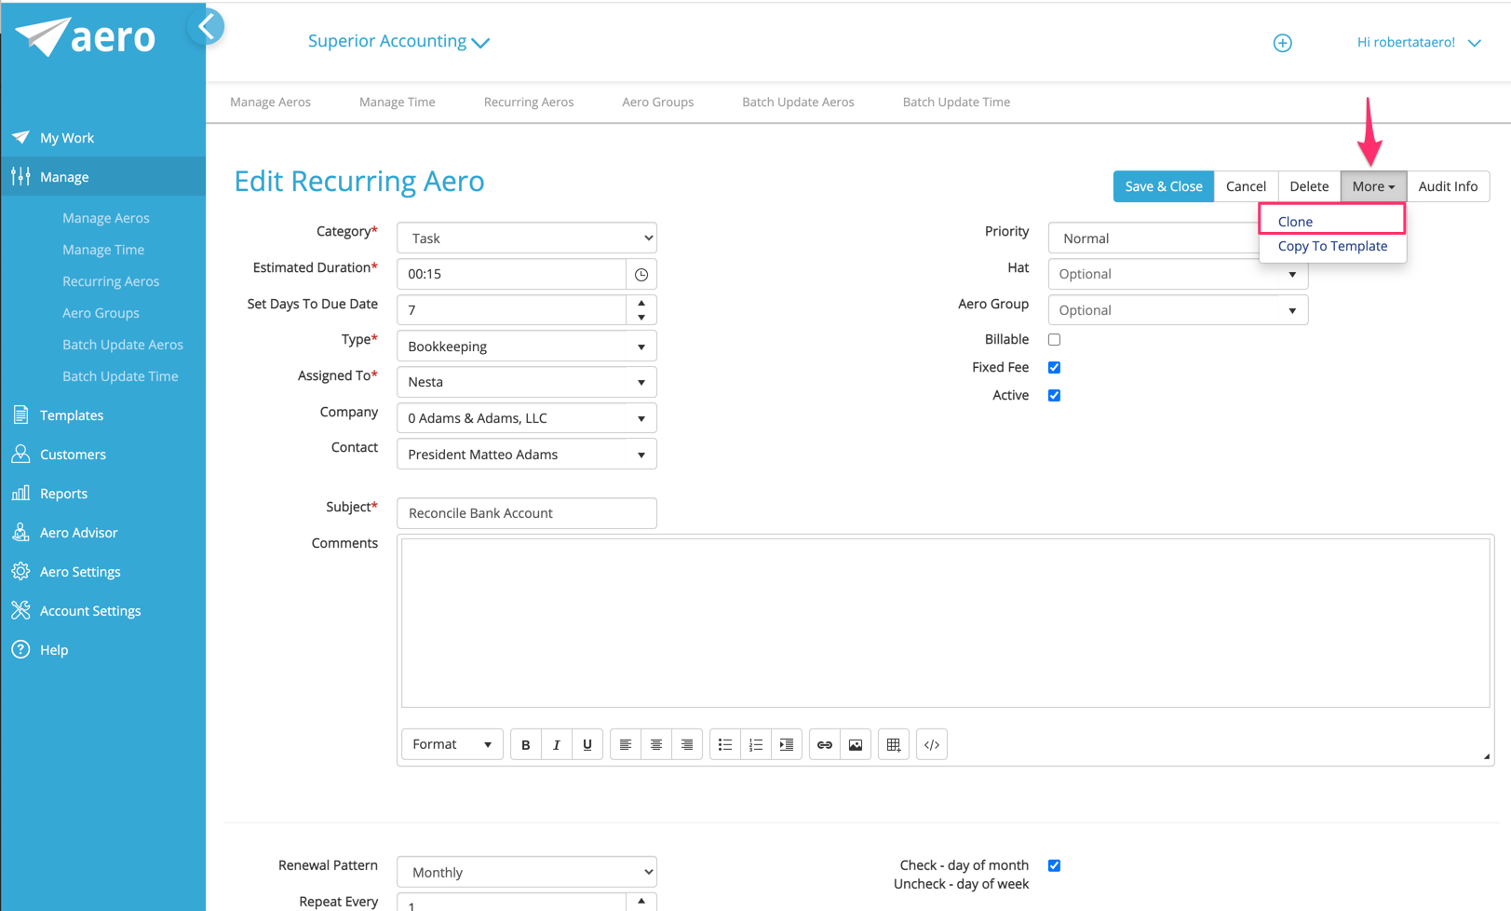This screenshot has height=911, width=1511.
Task: Click the Reports bar chart icon
Action: point(20,493)
